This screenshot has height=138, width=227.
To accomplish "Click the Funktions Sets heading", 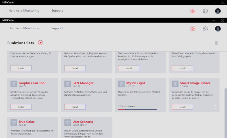I will [x=20, y=43].
